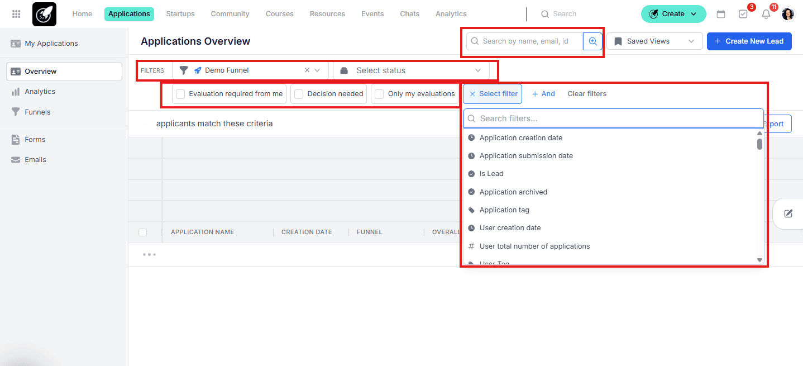Click the Create New Lead button
Image resolution: width=803 pixels, height=366 pixels.
[749, 41]
